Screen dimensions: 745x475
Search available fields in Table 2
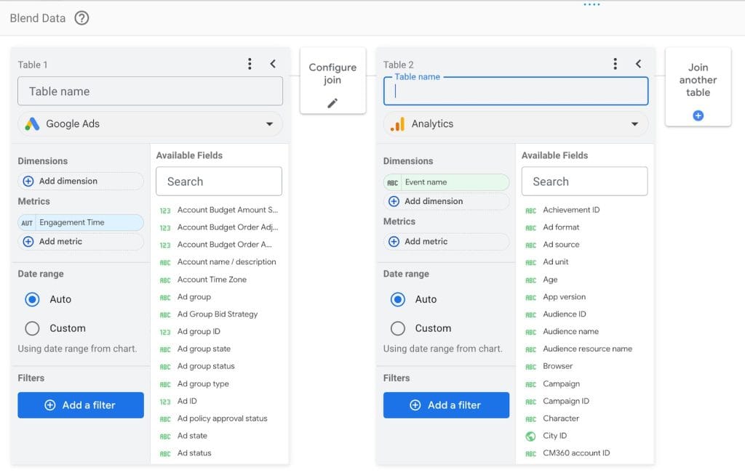coord(584,182)
